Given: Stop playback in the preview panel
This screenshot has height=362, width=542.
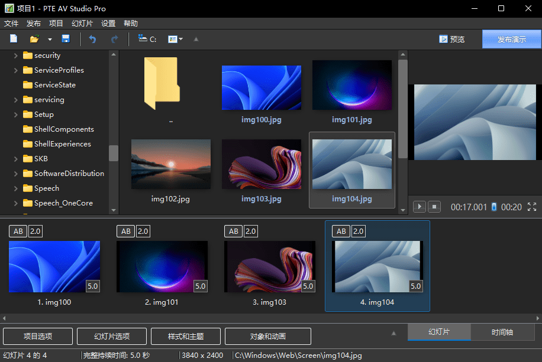Looking at the screenshot, I should (x=434, y=207).
